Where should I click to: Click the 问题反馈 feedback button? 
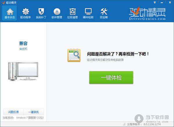coord(13,112)
